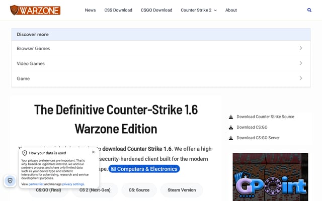This screenshot has width=322, height=201.
Task: Click chevron on the Video Games row
Action: tap(301, 63)
